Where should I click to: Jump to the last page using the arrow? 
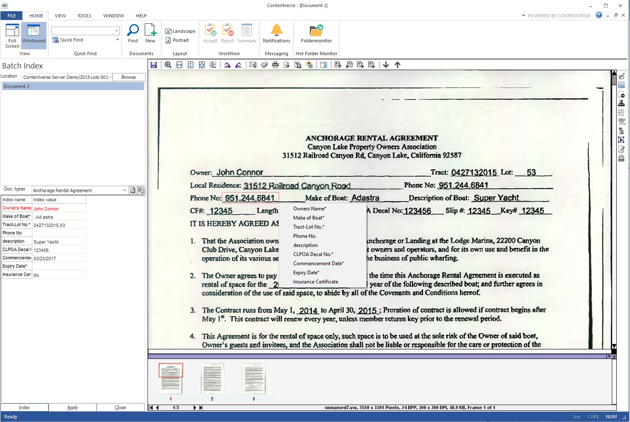tap(201, 407)
